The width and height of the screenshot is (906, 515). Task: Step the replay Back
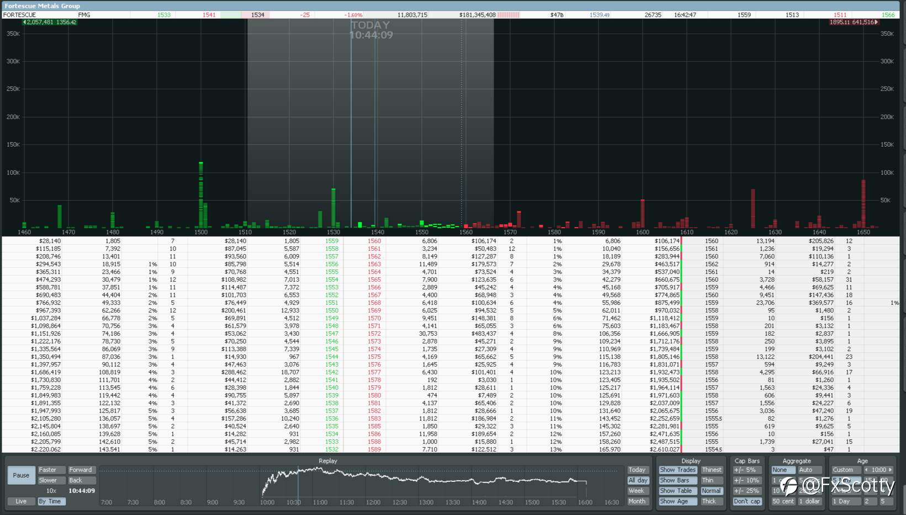pos(82,480)
